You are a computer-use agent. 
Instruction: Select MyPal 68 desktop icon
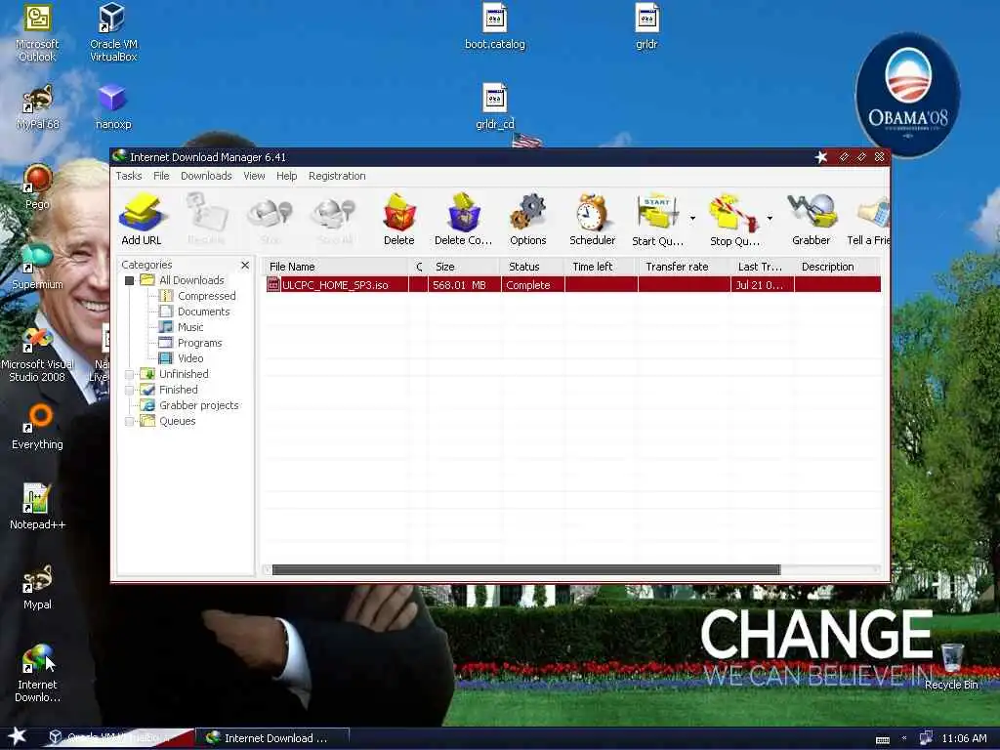[x=37, y=107]
